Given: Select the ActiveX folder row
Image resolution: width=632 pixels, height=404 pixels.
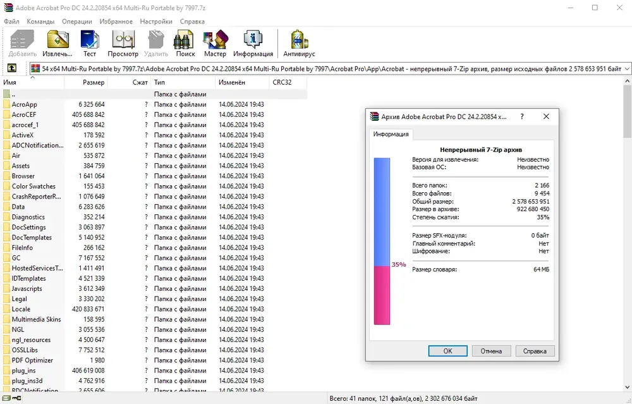Looking at the screenshot, I should [x=154, y=135].
